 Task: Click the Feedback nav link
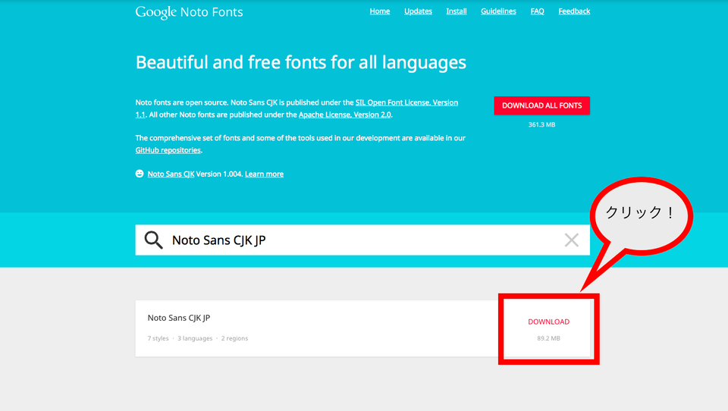[574, 11]
